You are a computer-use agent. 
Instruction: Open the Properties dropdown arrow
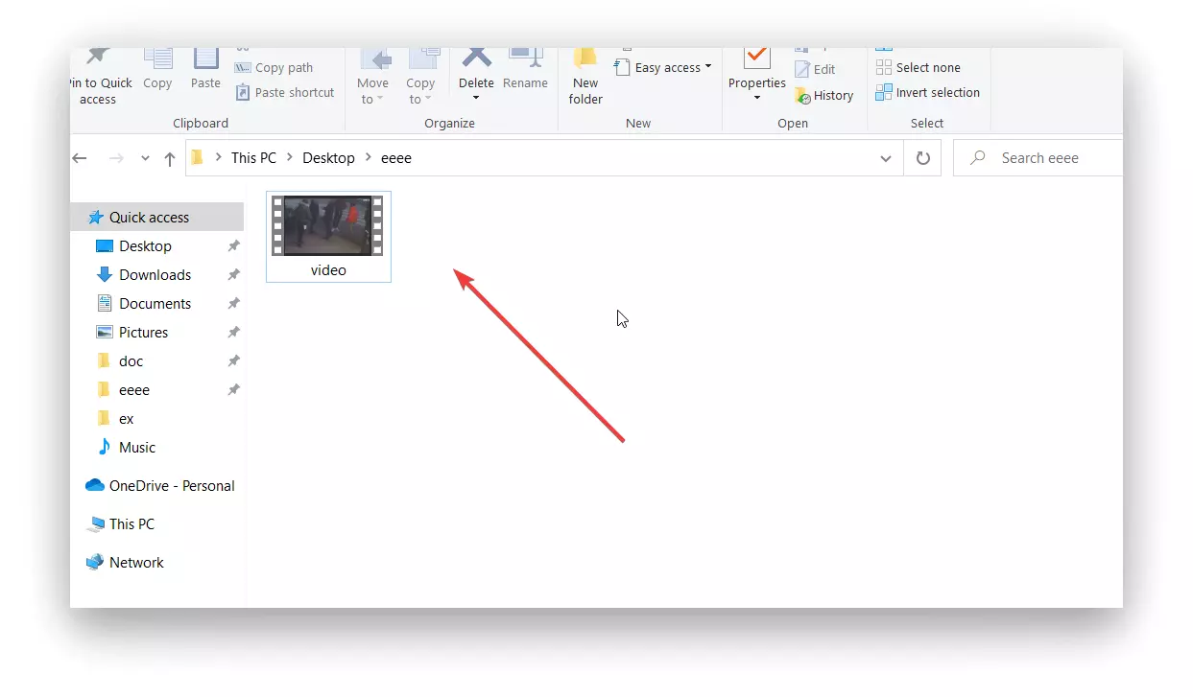tap(757, 99)
